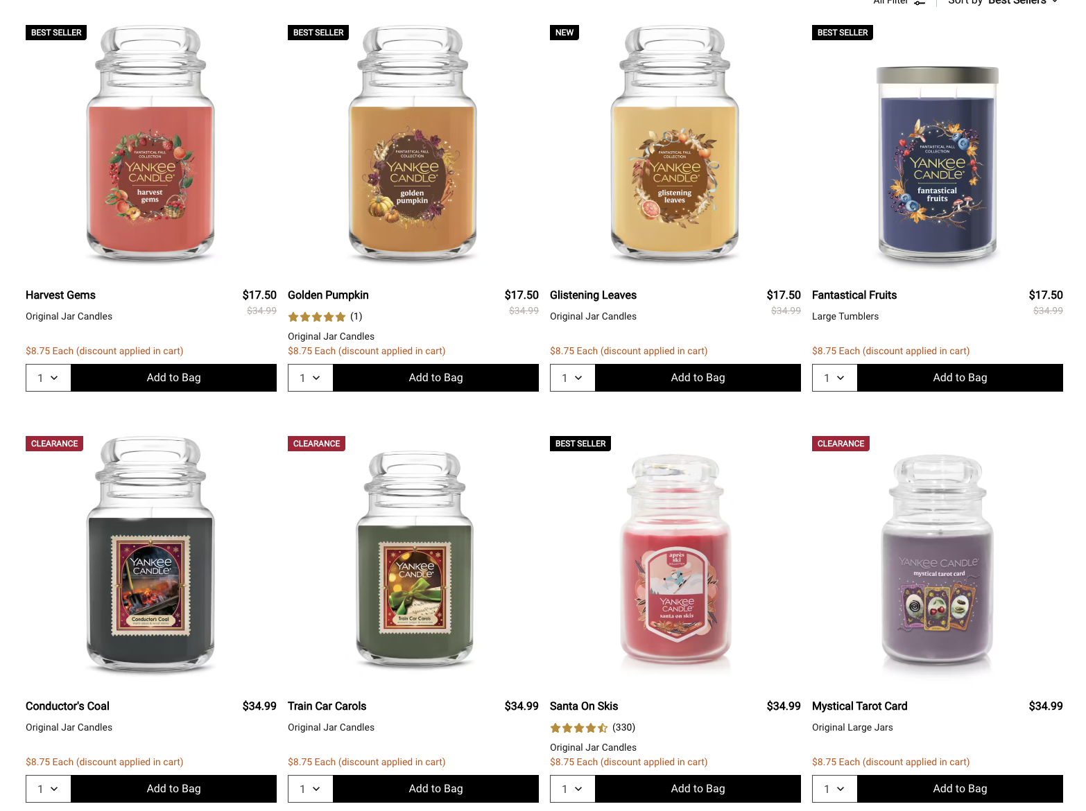Open the Santa On Skis 330 reviews rating
Screen dimensions: 1086x811
click(592, 728)
